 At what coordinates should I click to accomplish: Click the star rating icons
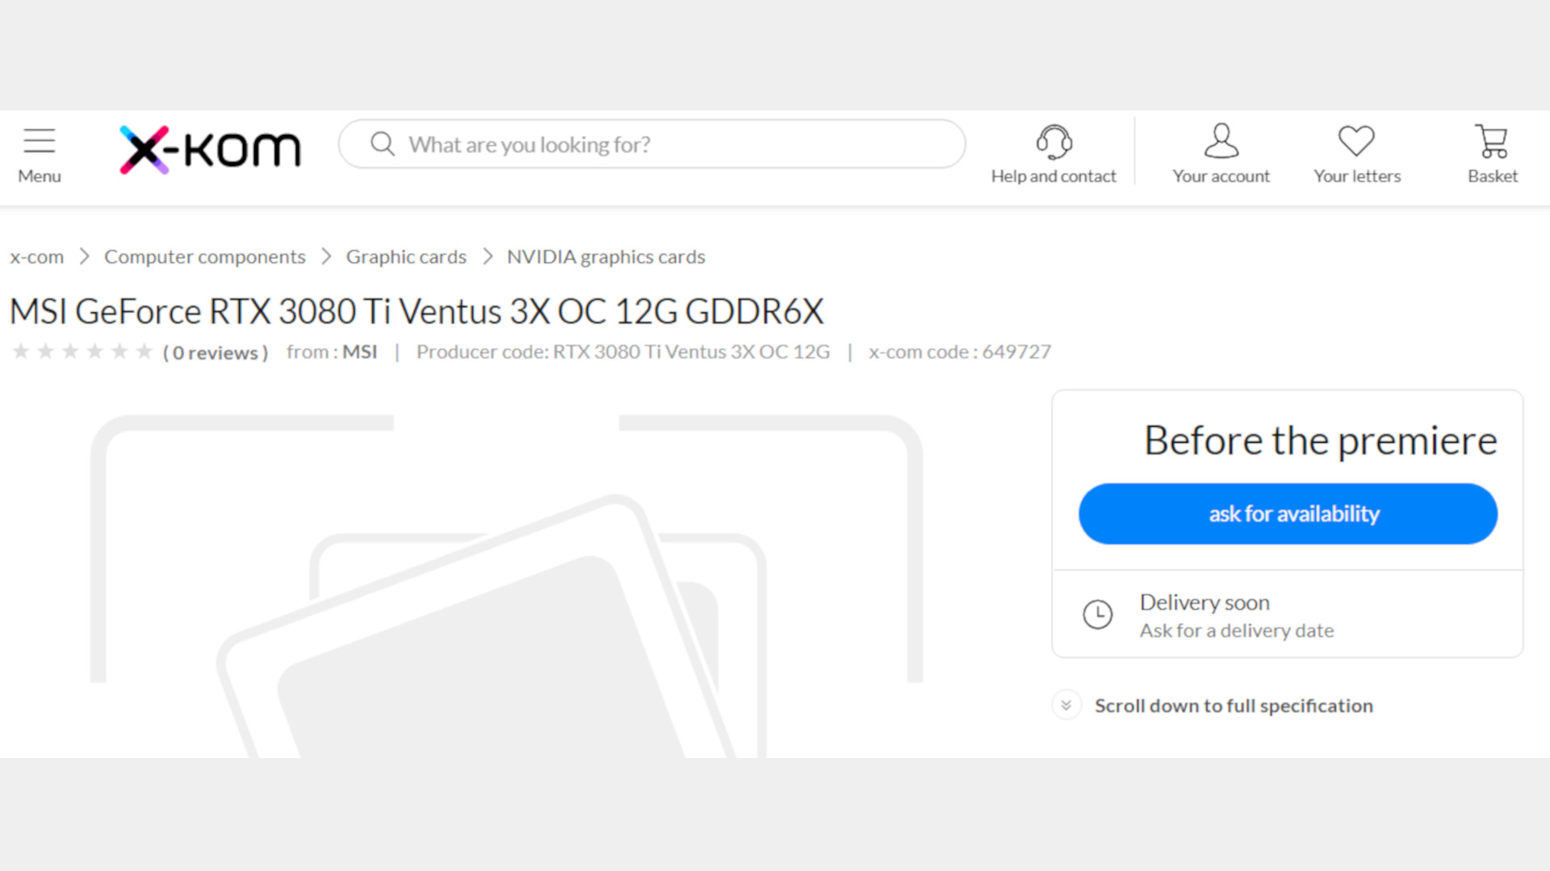click(x=82, y=352)
